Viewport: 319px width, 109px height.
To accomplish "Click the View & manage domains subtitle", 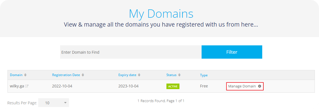I will tap(161, 25).
